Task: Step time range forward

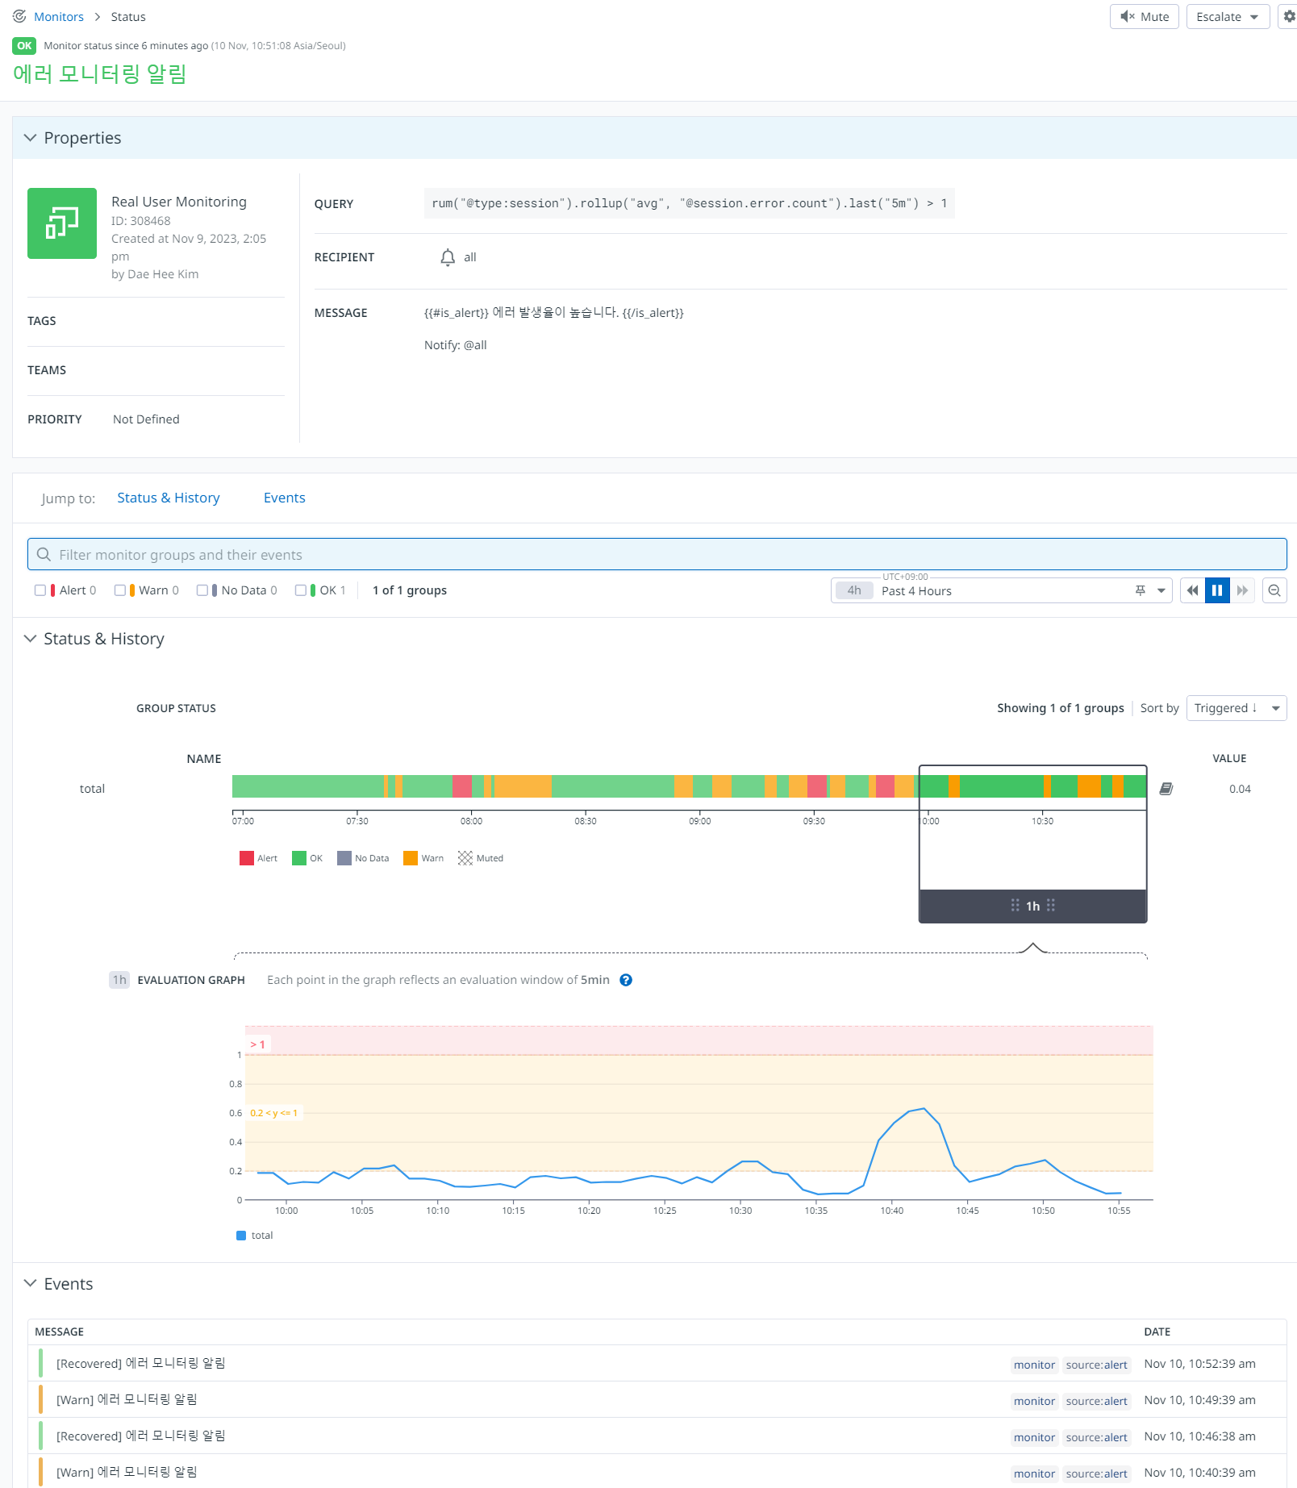Action: [1242, 590]
